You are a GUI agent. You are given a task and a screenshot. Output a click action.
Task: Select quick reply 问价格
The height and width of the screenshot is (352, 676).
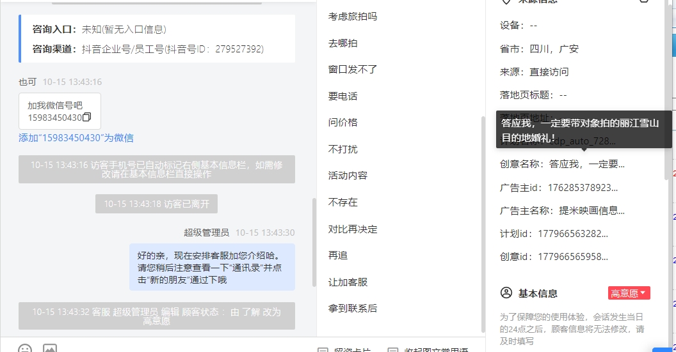[x=342, y=122]
